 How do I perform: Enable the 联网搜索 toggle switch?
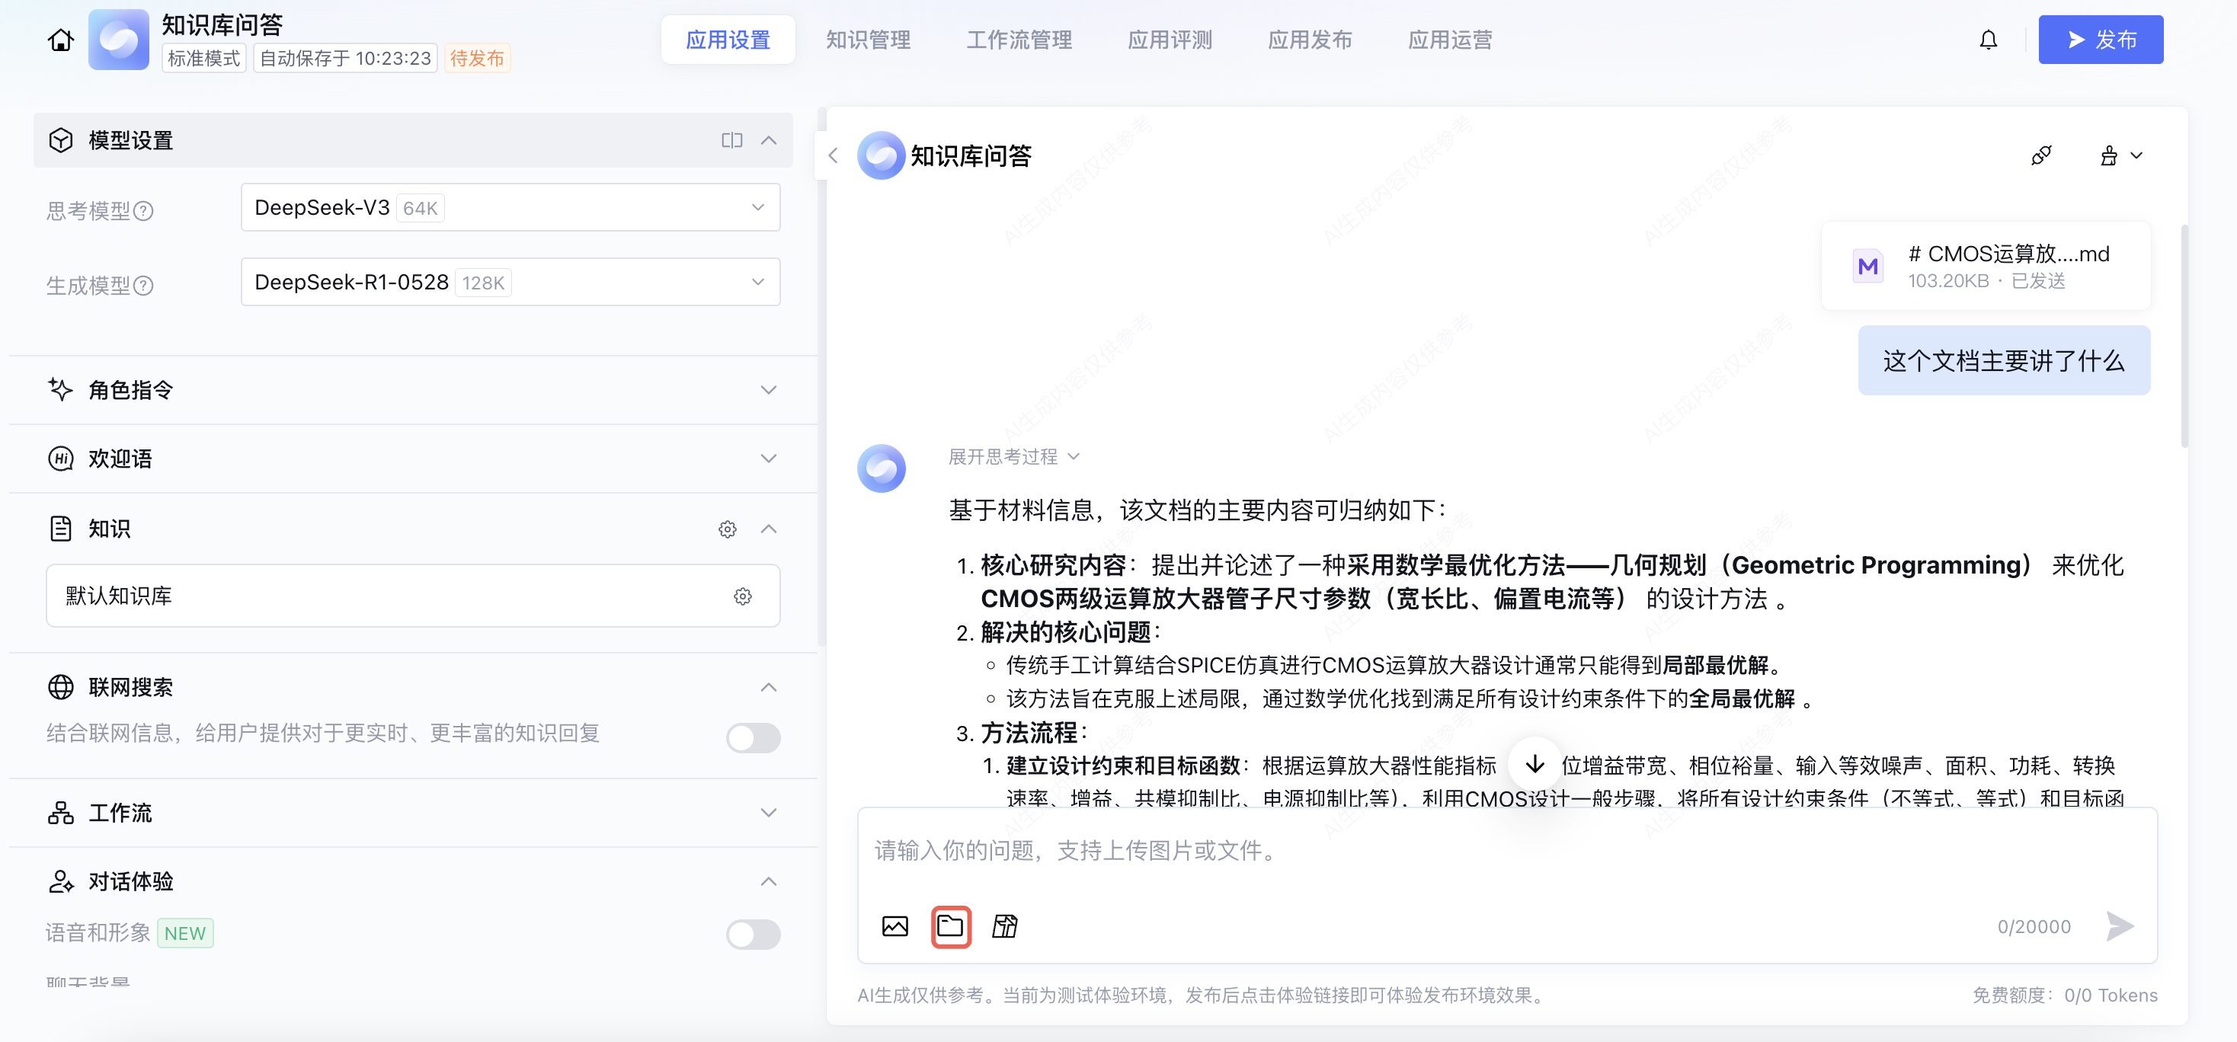coord(752,738)
